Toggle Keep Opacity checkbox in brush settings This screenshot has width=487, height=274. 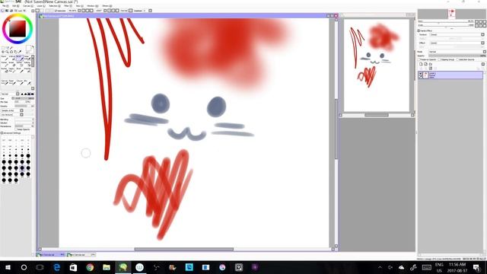click(16, 129)
